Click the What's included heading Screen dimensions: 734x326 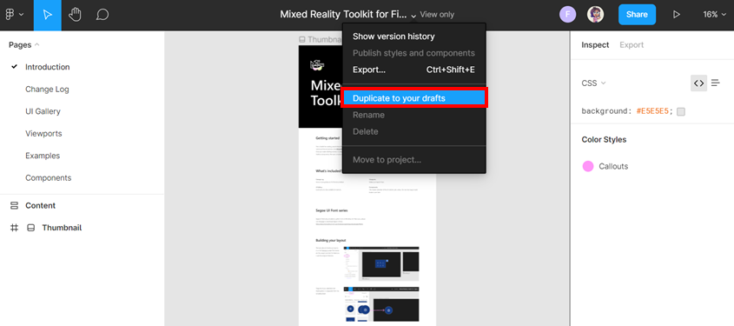tap(328, 171)
